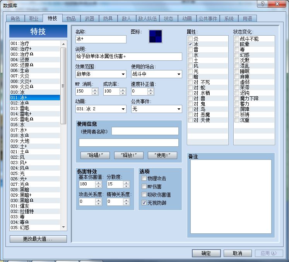This screenshot has height=262, width=289.
Task: Click the 取消 button
Action: [238, 253]
